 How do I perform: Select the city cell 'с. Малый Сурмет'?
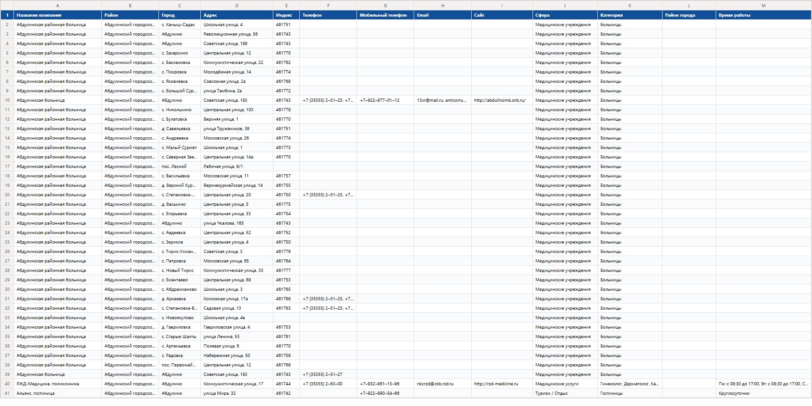point(180,148)
